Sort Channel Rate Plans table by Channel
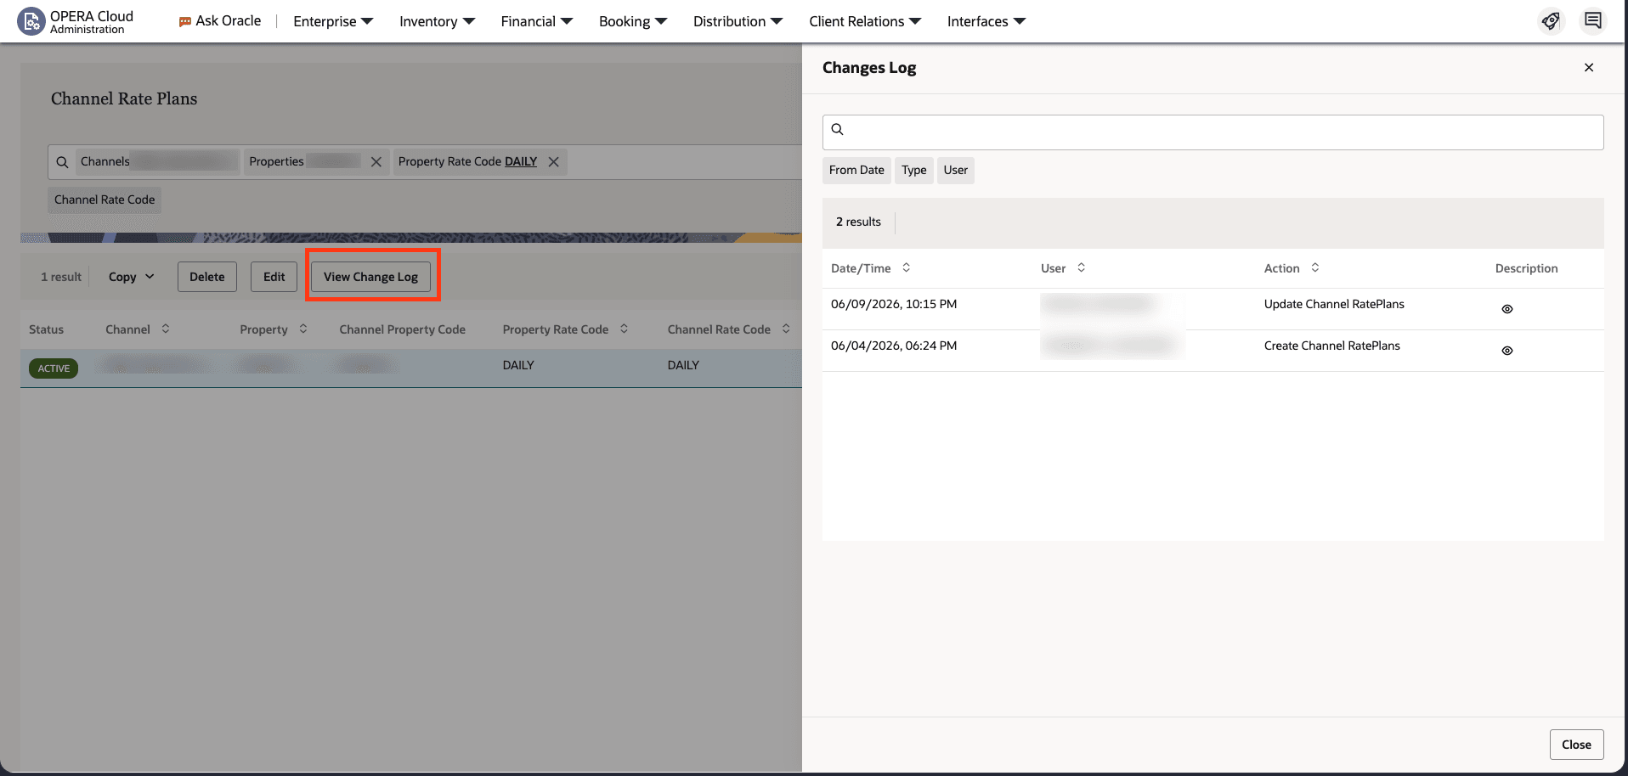 (166, 329)
